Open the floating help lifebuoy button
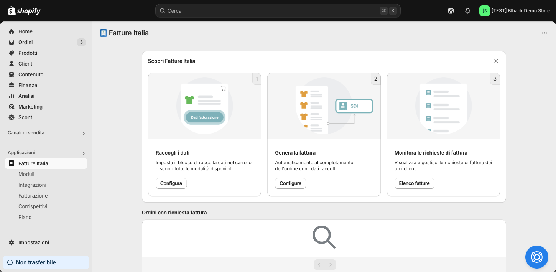Viewport: 556px width, 272px height. coord(537,257)
